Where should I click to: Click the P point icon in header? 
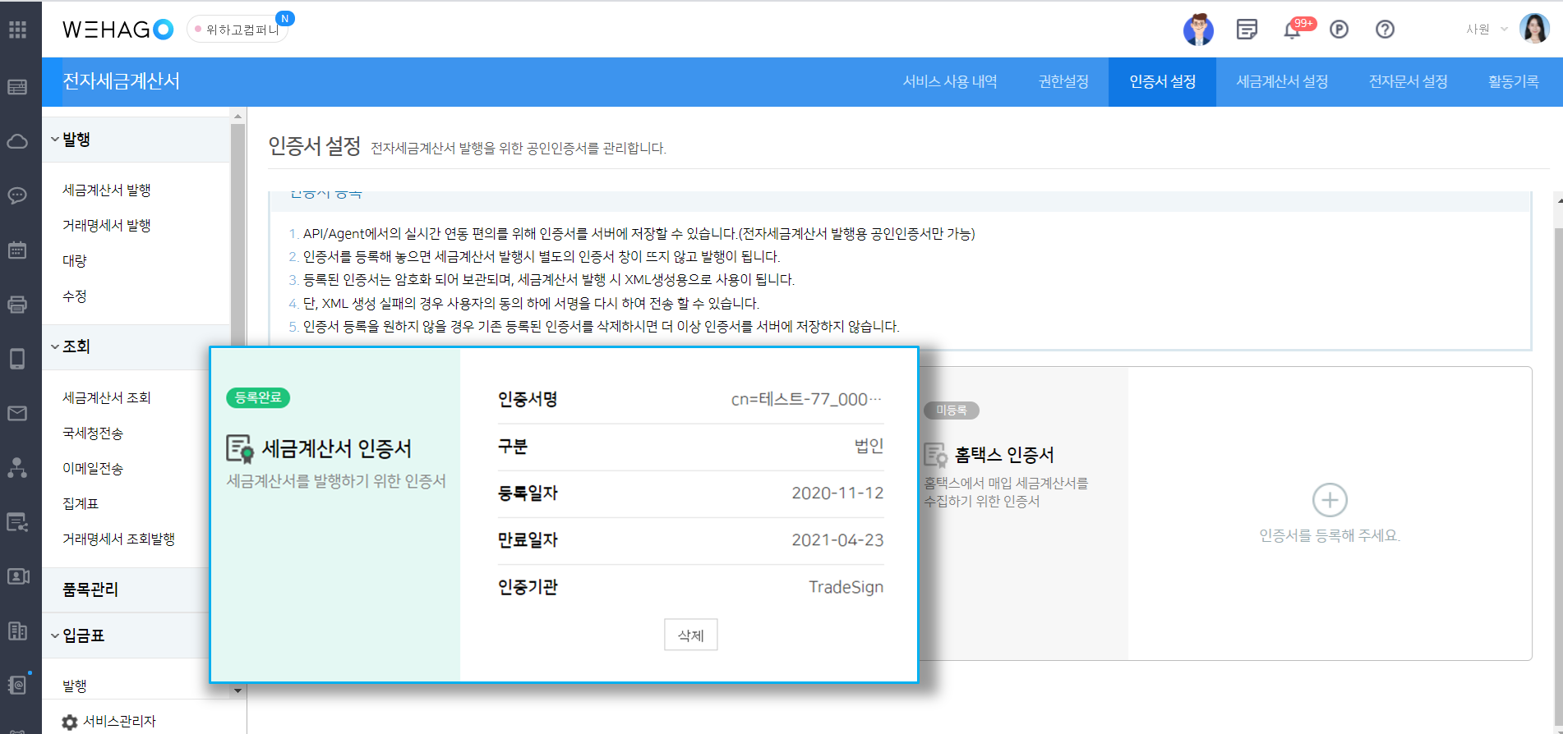tap(1339, 30)
